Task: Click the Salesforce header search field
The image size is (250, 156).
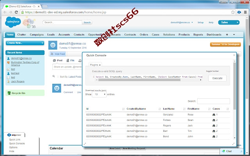Action: 62,23
